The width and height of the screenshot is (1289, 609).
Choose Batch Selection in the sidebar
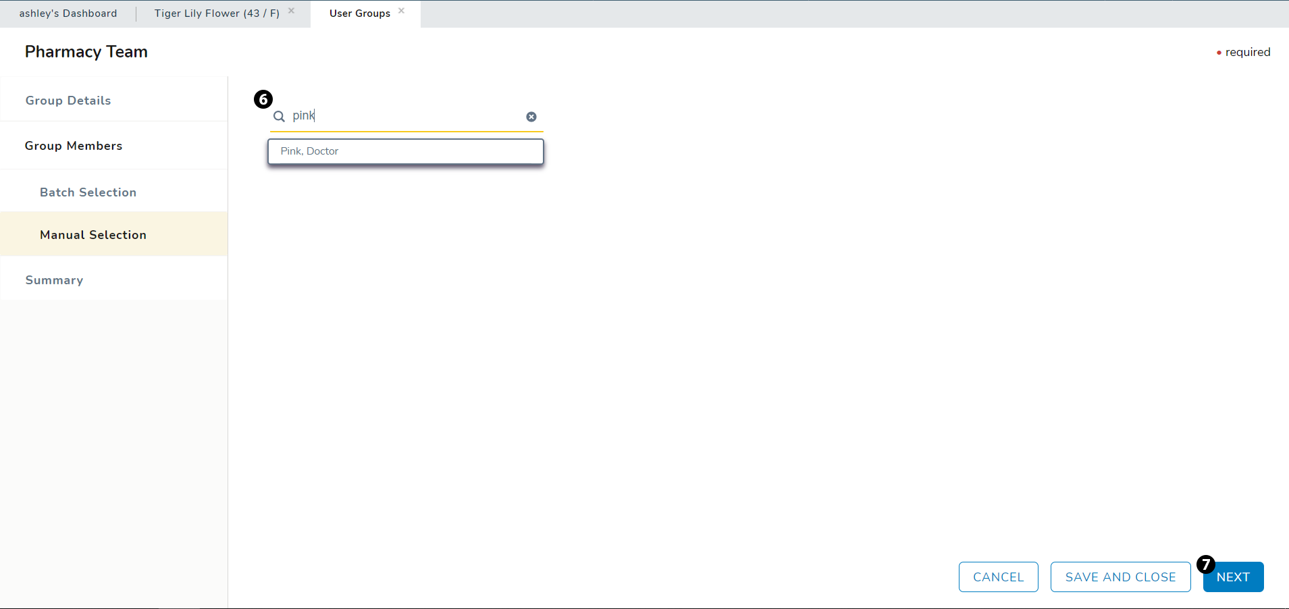88,192
